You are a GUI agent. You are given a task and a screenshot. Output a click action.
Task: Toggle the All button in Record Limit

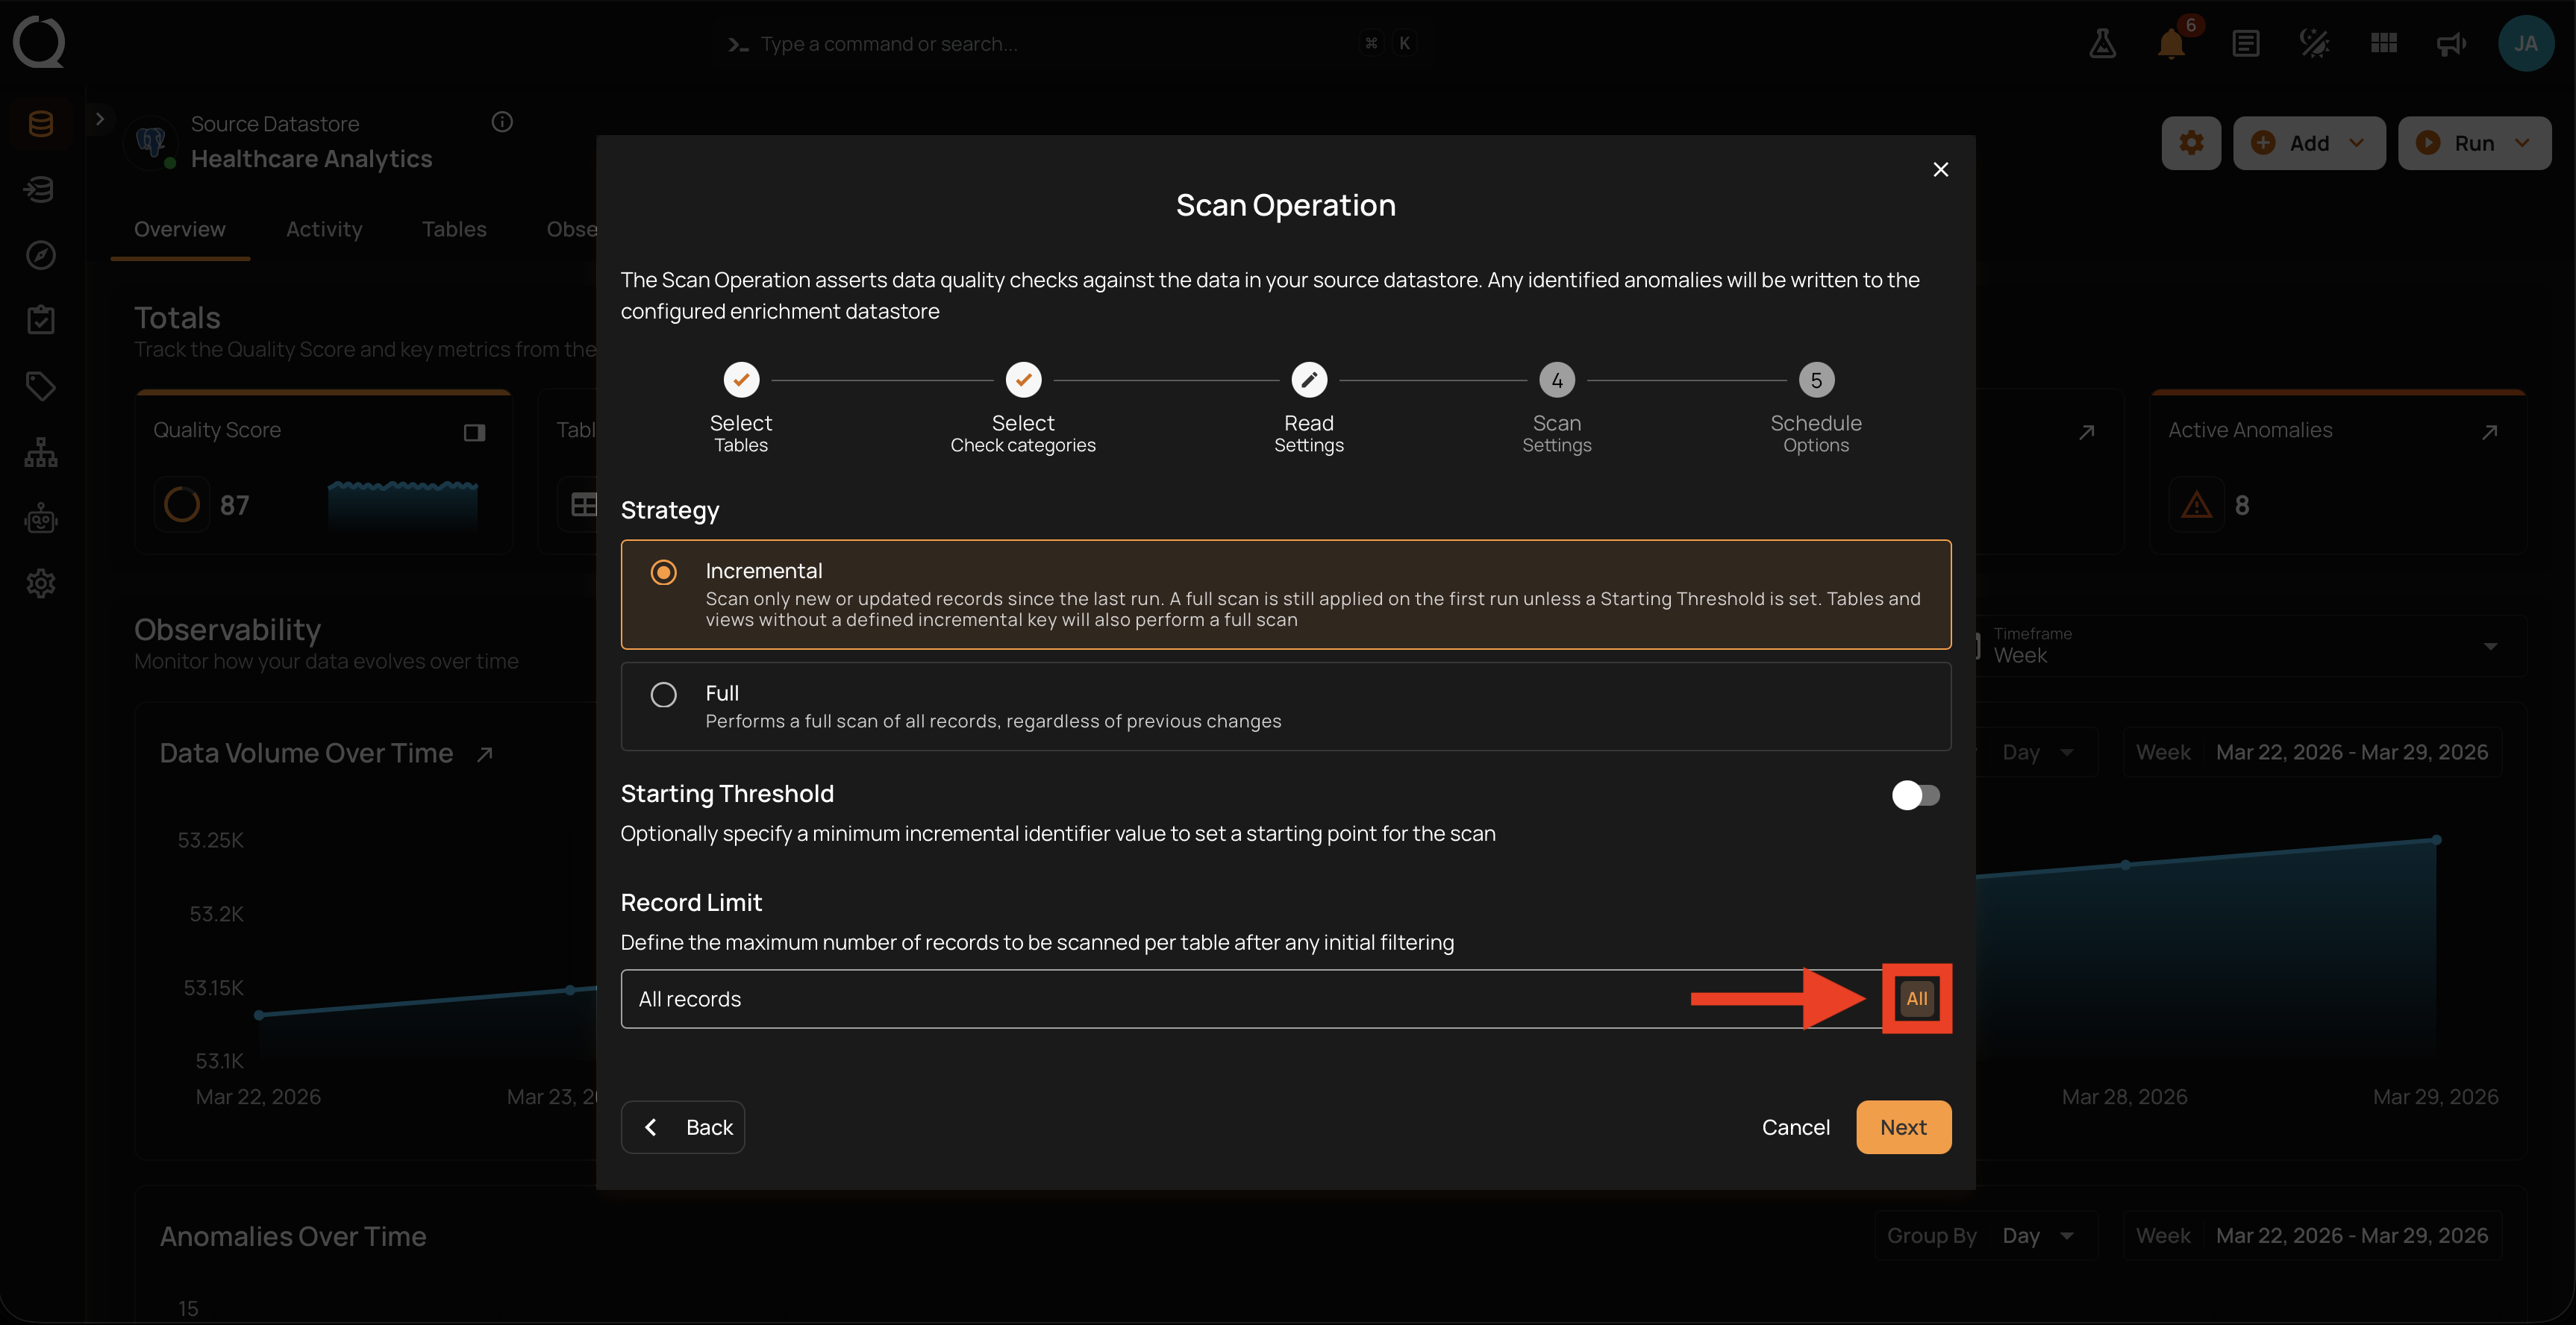[1916, 998]
